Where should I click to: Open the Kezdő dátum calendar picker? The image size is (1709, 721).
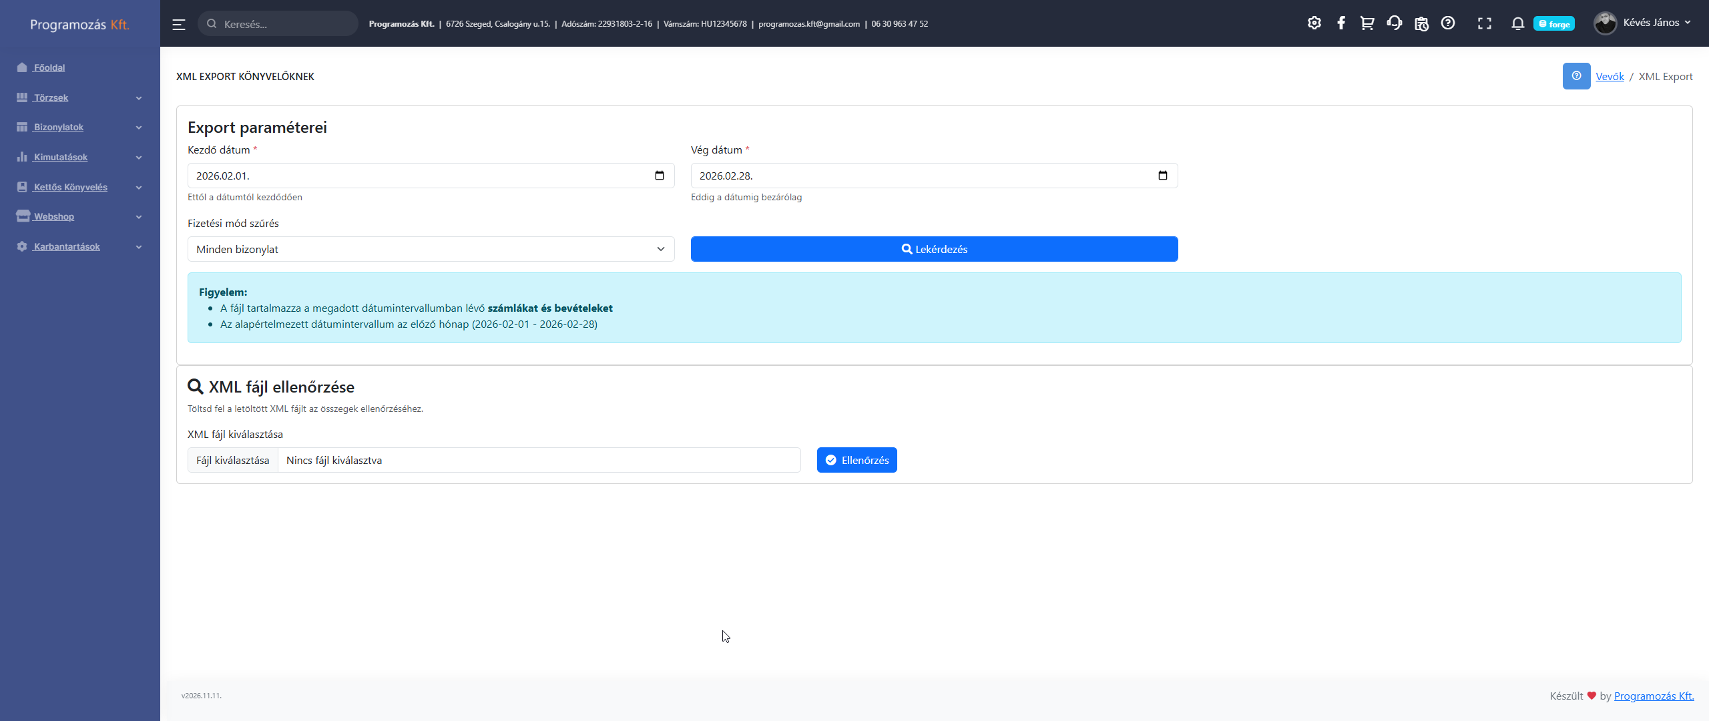coord(660,176)
